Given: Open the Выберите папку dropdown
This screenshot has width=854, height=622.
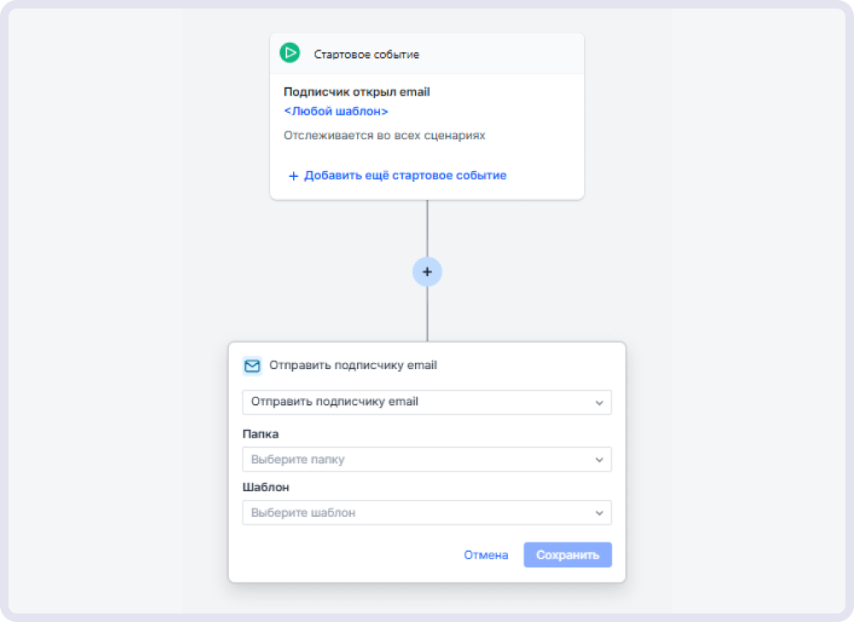Looking at the screenshot, I should [427, 460].
